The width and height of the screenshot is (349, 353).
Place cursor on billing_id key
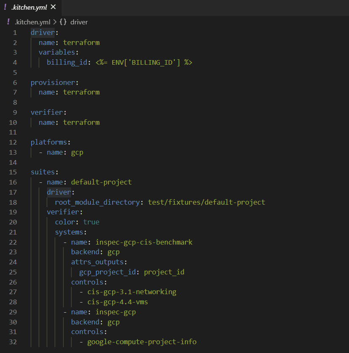click(x=67, y=62)
